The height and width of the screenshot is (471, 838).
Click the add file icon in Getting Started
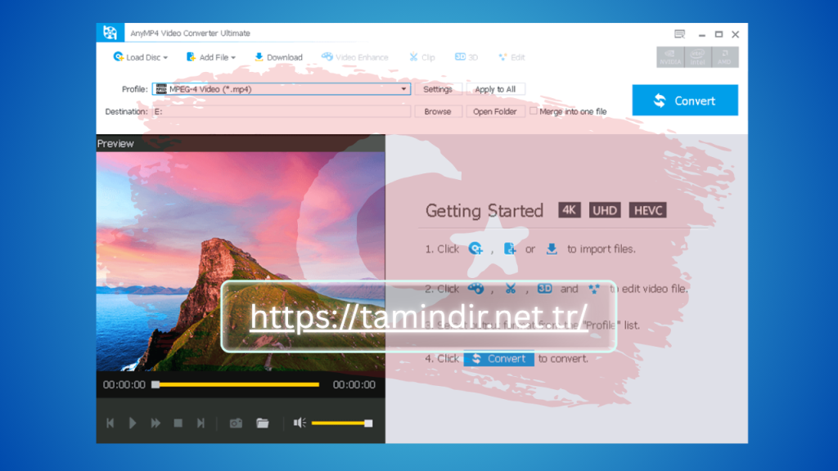(x=510, y=249)
